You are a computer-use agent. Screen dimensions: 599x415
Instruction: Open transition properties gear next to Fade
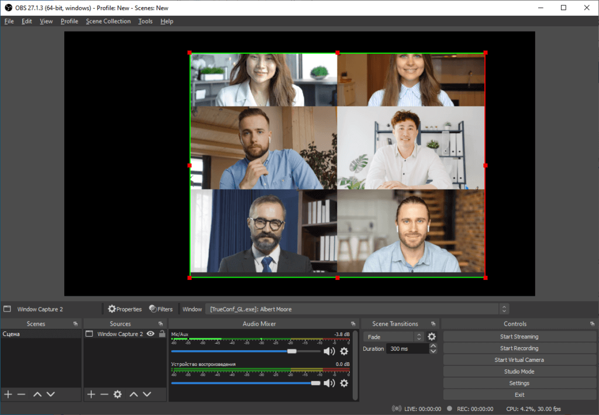tap(431, 336)
